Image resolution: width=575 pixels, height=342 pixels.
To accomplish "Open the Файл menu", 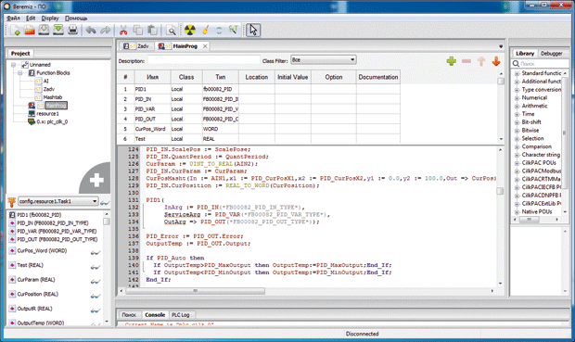I will (13, 18).
